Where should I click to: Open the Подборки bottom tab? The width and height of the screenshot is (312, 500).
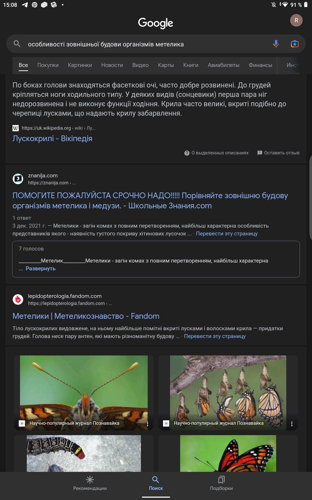(221, 483)
